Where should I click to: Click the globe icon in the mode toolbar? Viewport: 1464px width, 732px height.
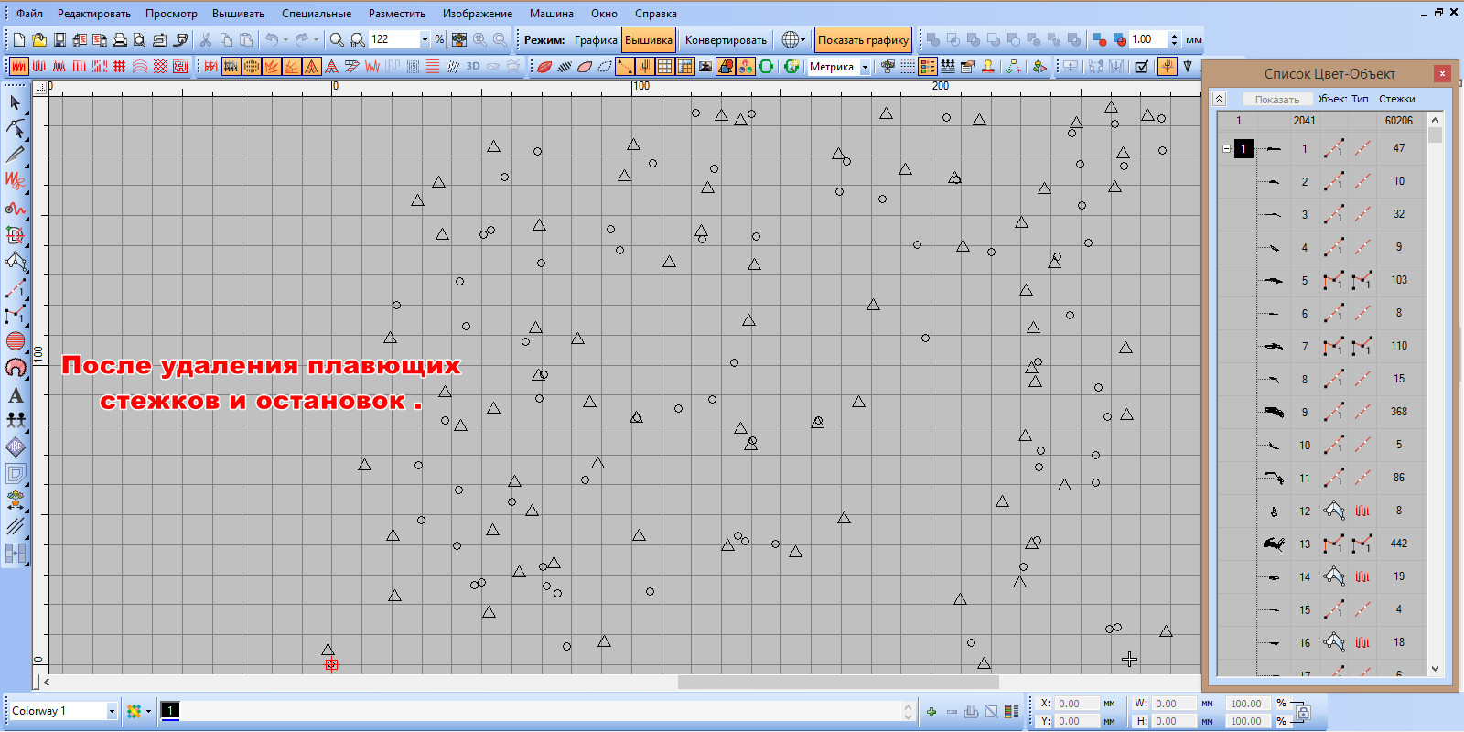[x=791, y=39]
